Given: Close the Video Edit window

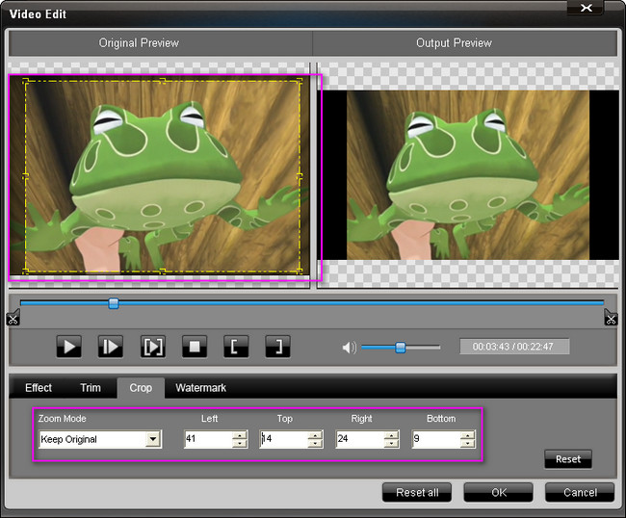Looking at the screenshot, I should 586,8.
